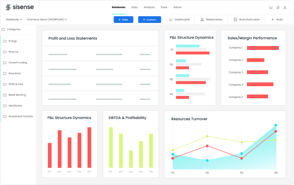This screenshot has width=294, height=185.
Task: Switch to the Pulse tab
Action: tap(164, 7)
